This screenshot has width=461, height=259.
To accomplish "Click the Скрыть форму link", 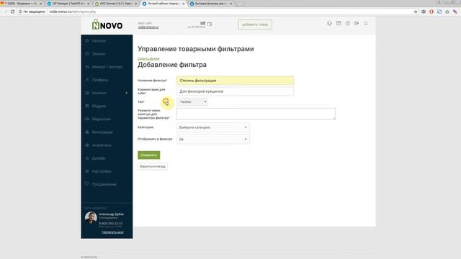I will point(148,58).
